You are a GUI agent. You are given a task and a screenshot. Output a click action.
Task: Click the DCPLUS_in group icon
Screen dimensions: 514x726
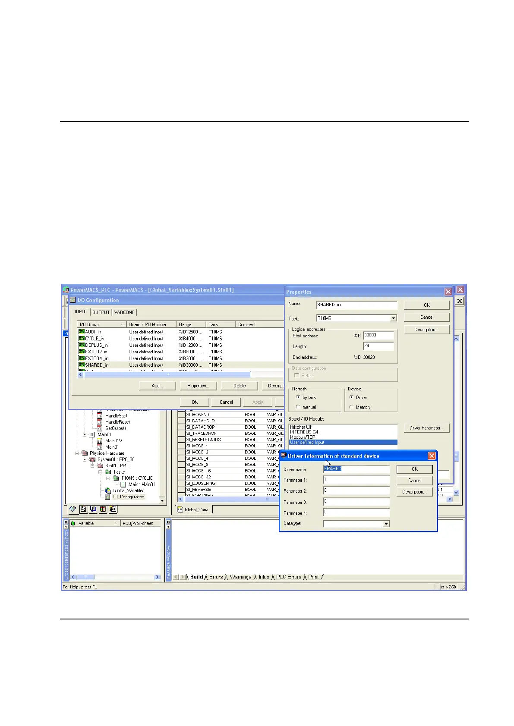pos(81,345)
